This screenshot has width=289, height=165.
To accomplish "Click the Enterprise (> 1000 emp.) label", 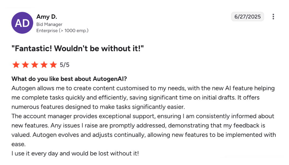I will click(62, 31).
